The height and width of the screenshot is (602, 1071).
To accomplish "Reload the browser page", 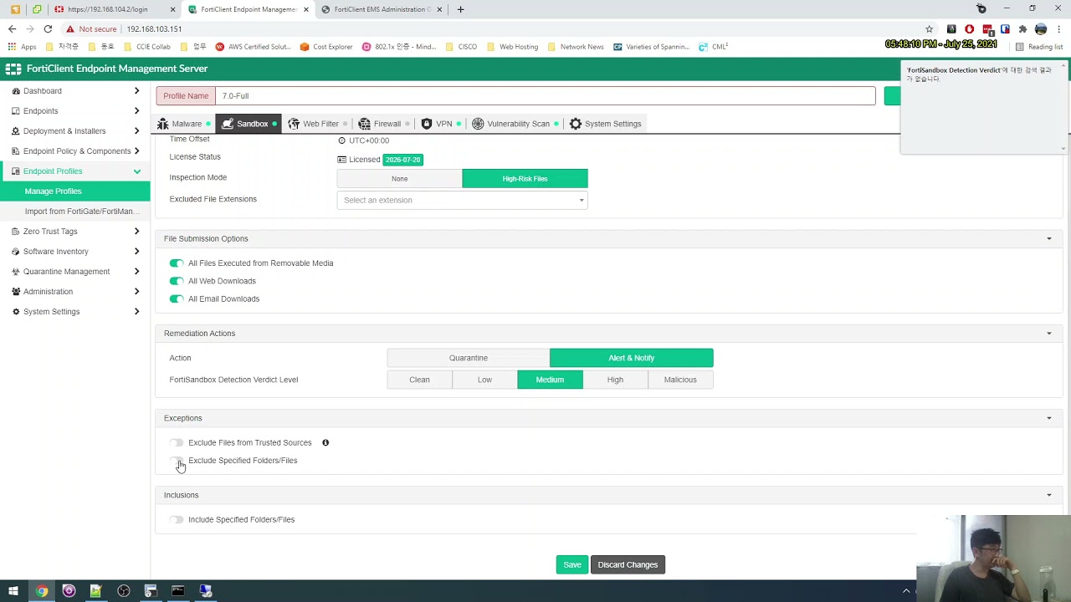I will 48,28.
